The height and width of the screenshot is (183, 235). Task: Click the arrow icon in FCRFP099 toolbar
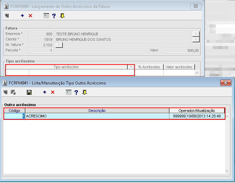pyautogui.click(x=7, y=15)
